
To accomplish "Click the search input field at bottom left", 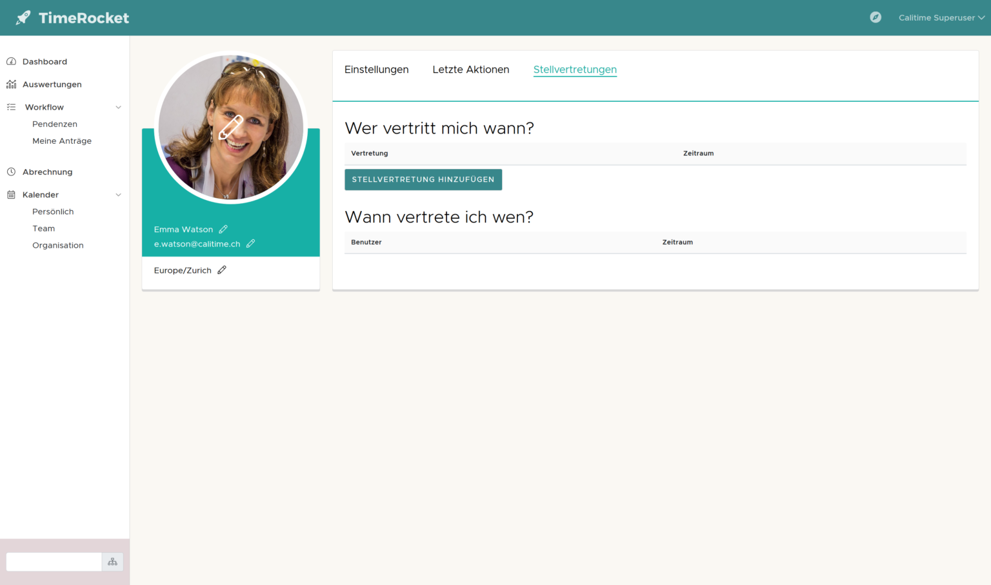I will [x=54, y=562].
